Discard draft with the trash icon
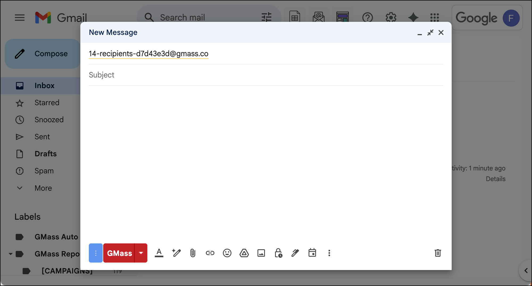The height and width of the screenshot is (286, 532). pyautogui.click(x=438, y=253)
